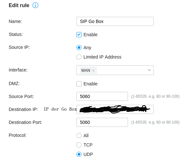Click the Limited IP Address label
The width and height of the screenshot is (186, 165).
[x=103, y=57]
